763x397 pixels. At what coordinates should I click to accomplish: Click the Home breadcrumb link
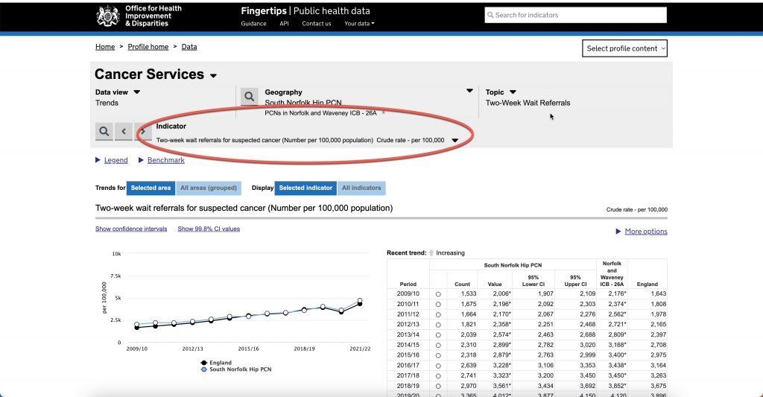pos(105,47)
